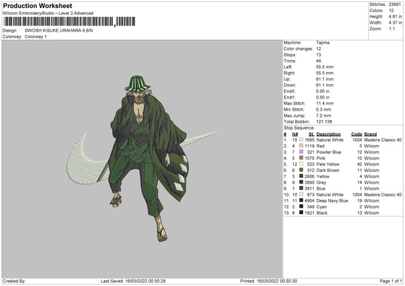The image size is (405, 286).
Task: Click Madeira Classic 40 brand in row 1
Action: (383, 140)
